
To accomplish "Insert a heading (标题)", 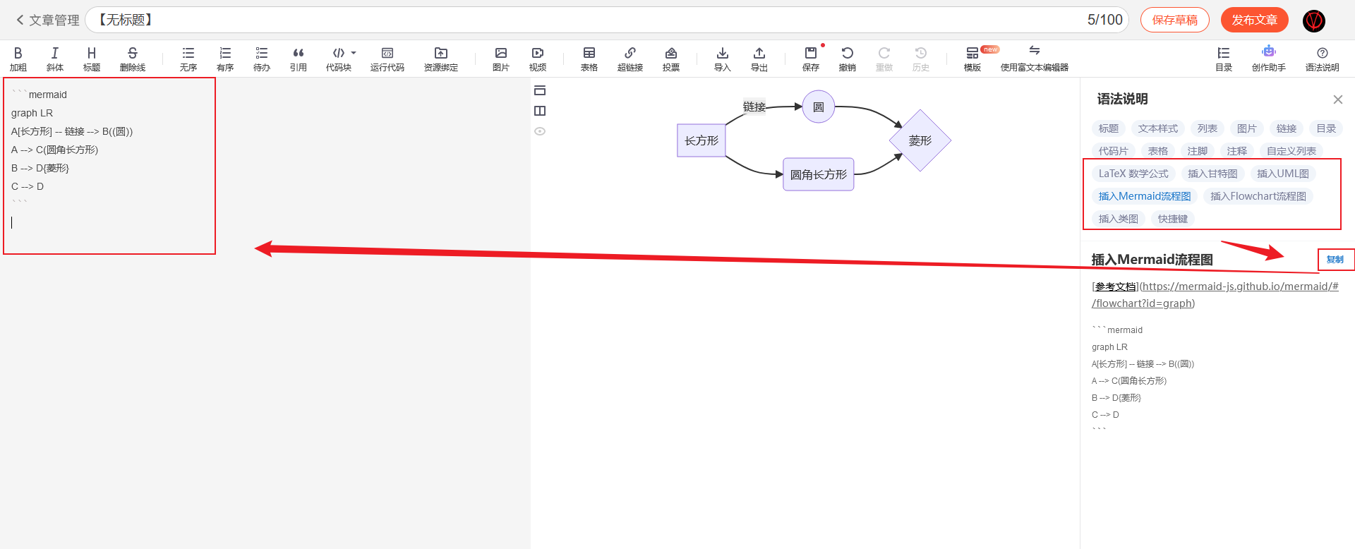I will click(x=92, y=59).
